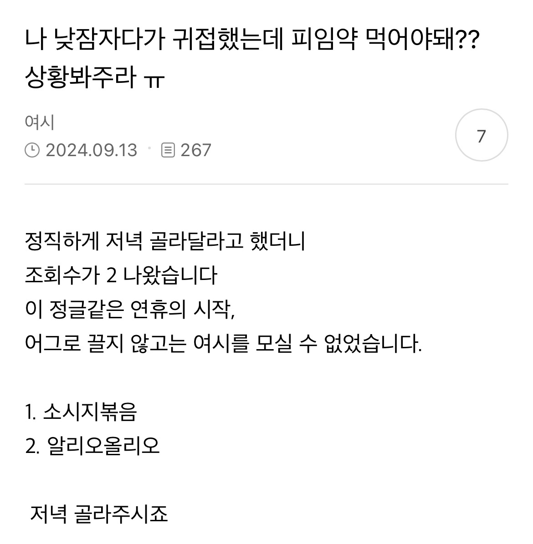
Task: Click the clock icon beside the date
Action: coord(32,150)
